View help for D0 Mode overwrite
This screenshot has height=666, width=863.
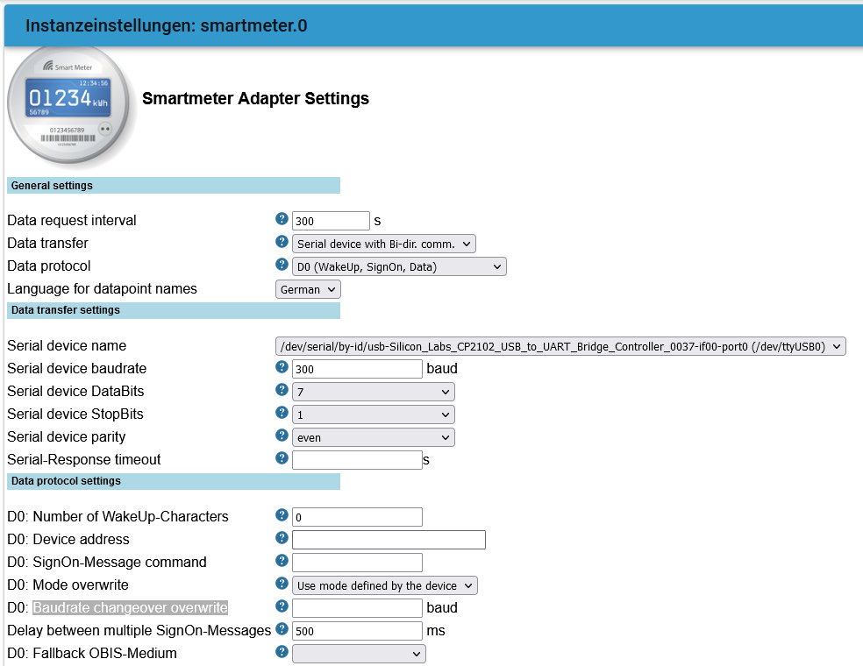282,584
